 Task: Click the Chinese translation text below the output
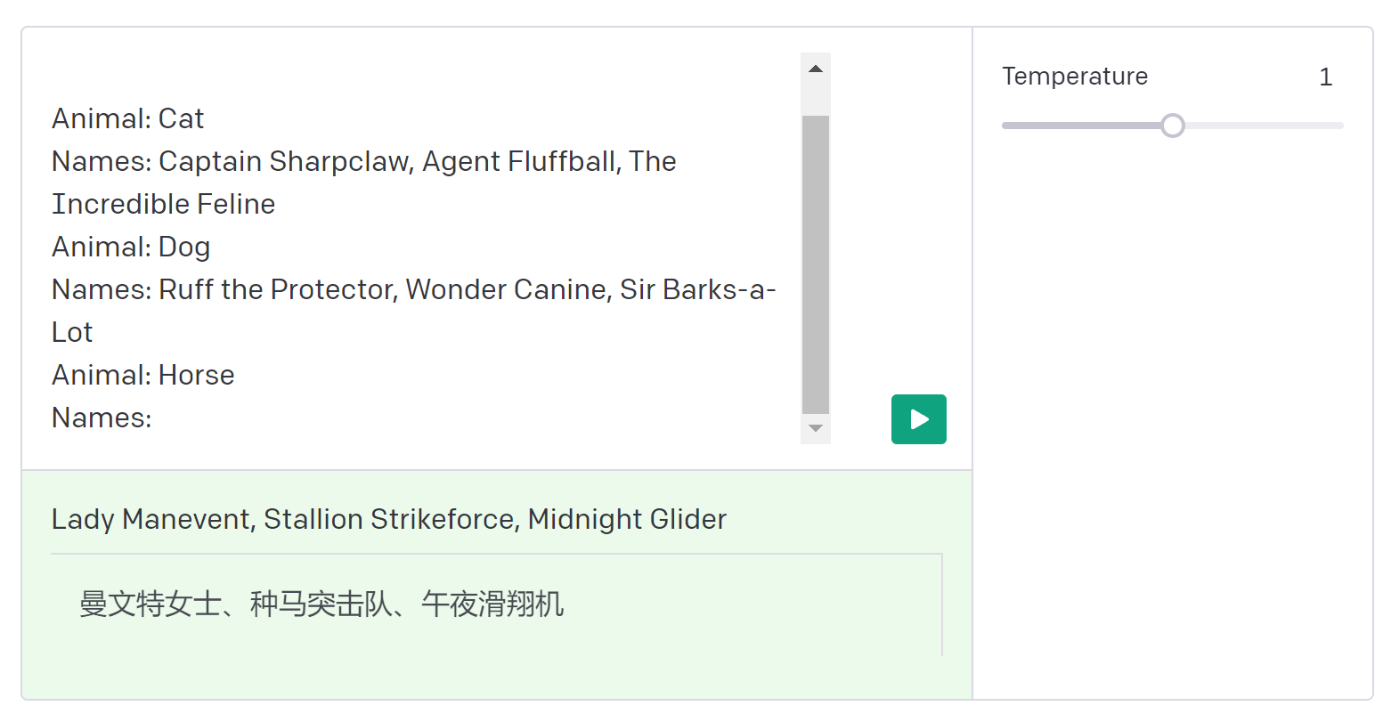(321, 604)
